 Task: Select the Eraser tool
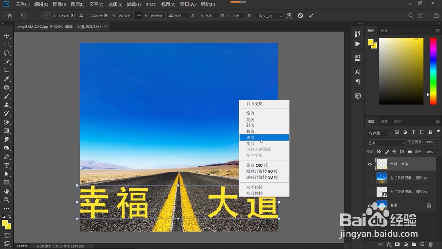coord(7,122)
